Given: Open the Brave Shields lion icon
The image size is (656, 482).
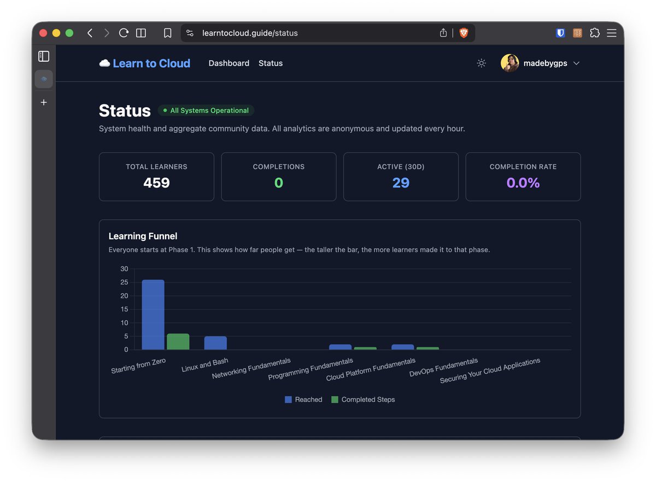Looking at the screenshot, I should pyautogui.click(x=464, y=33).
